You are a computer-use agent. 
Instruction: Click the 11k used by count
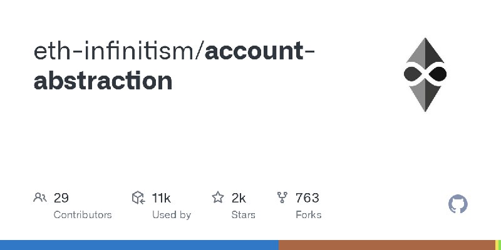pos(161,198)
